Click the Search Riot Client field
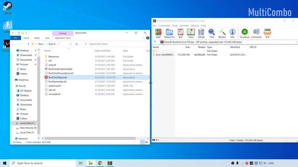 coord(115,44)
